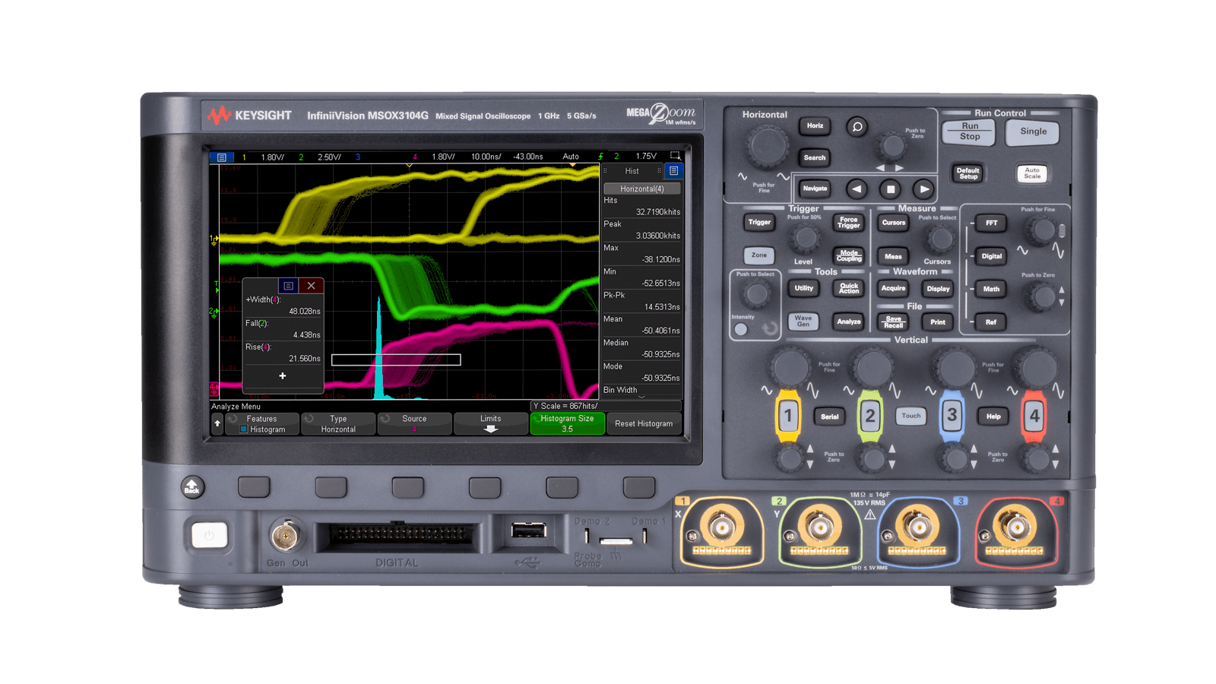1216x684 pixels.
Task: Push the Trigger Level knob
Action: pyautogui.click(x=805, y=239)
